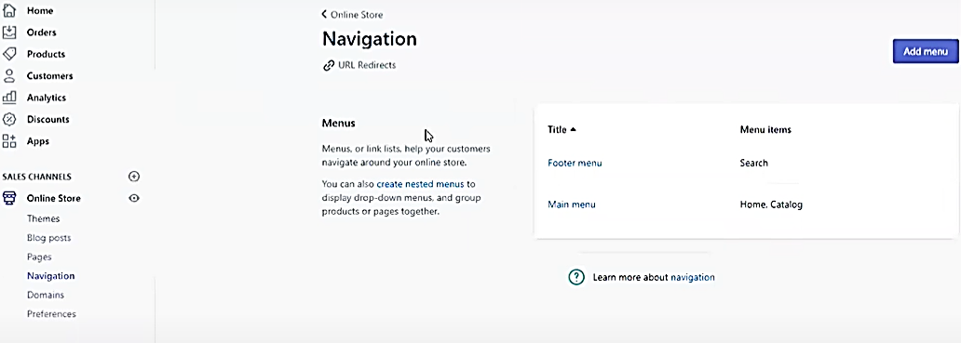Open the Main menu link
Image resolution: width=961 pixels, height=343 pixels.
(571, 204)
